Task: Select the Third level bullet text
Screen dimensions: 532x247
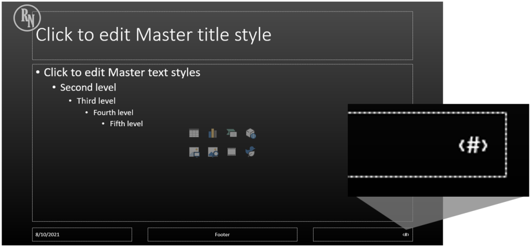Action: click(x=96, y=101)
